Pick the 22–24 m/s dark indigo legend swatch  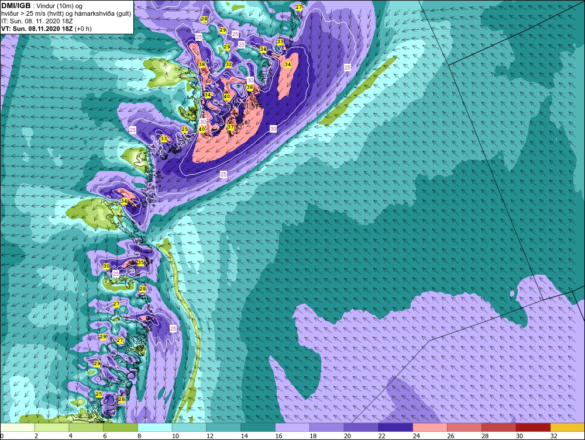tap(395, 427)
